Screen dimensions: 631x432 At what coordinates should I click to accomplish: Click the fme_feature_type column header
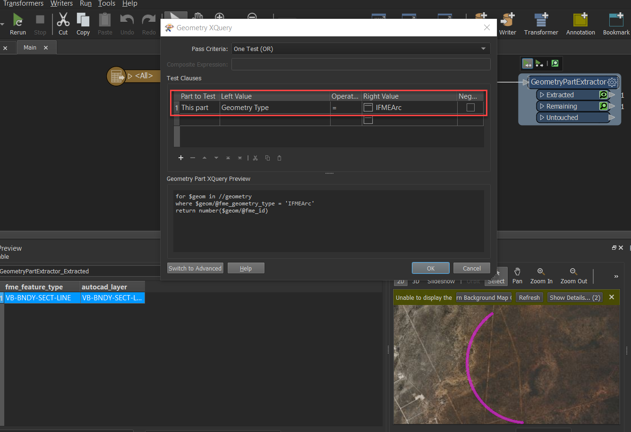(x=42, y=287)
